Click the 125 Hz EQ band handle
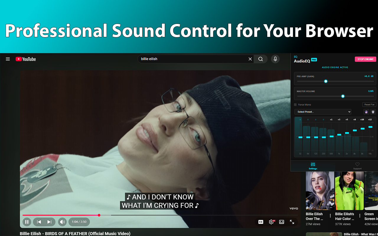Image resolution: width=378 pixels, height=236 pixels. click(316, 137)
